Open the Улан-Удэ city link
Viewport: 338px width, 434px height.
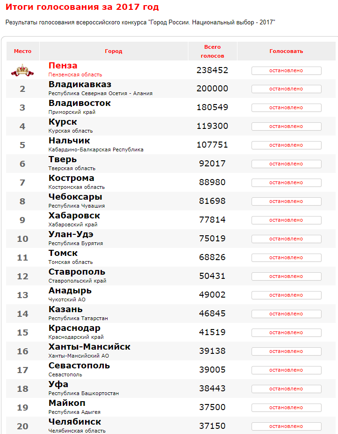71,234
